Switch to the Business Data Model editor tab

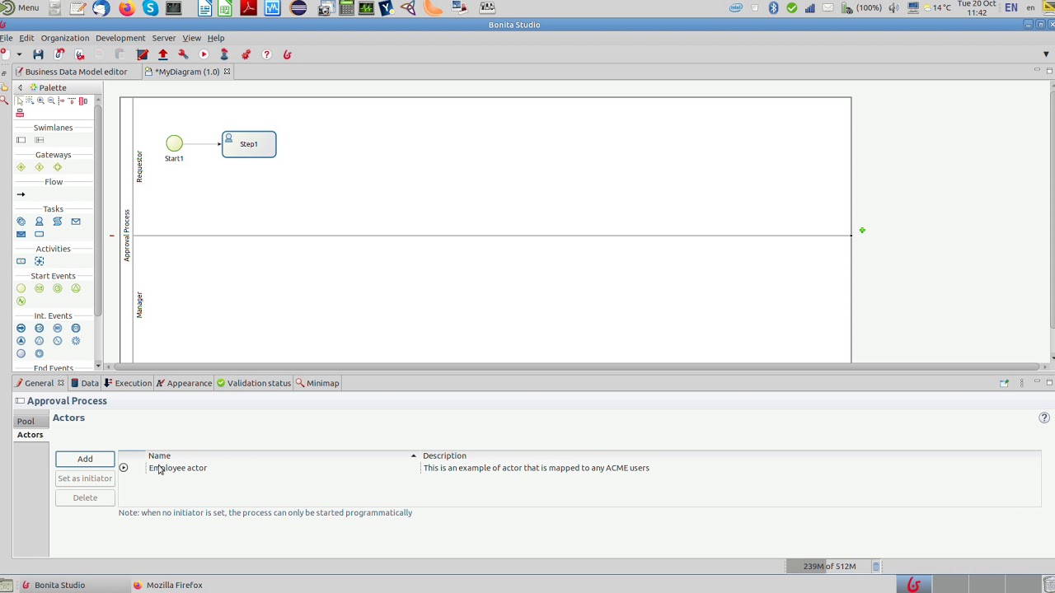(71, 72)
